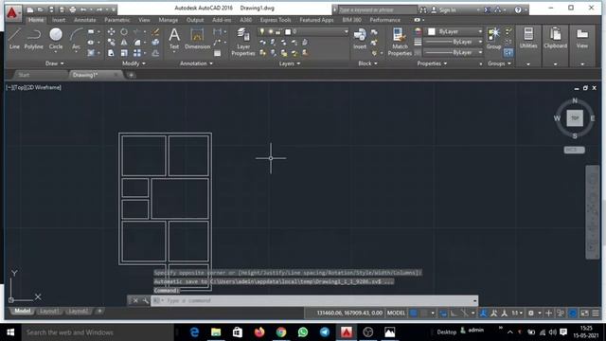This screenshot has height=341, width=606.
Task: Click the command line input field
Action: 313,300
